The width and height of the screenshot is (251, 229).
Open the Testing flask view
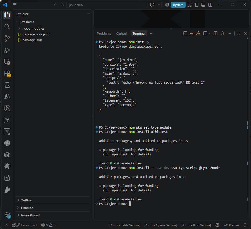point(7,85)
